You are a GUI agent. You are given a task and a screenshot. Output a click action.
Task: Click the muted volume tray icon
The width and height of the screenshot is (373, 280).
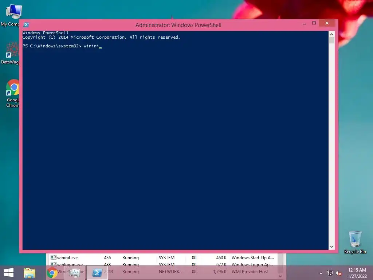[338, 273]
